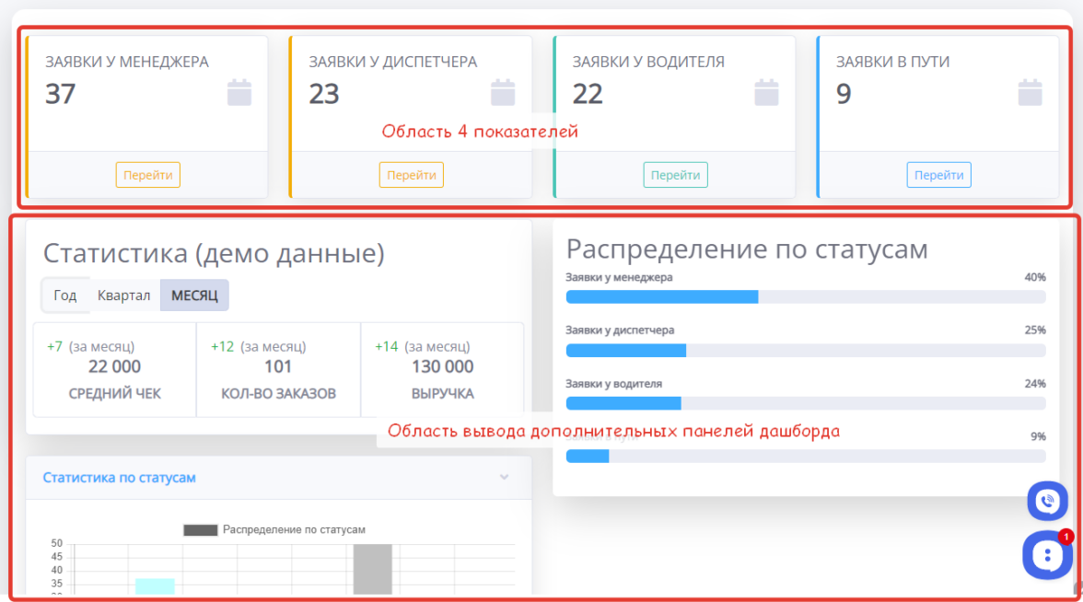This screenshot has width=1083, height=602.
Task: Click Заявки у водителя 24% progress bar
Action: [805, 403]
